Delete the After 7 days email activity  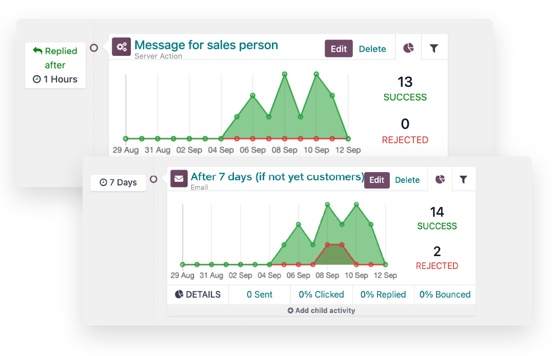point(407,180)
